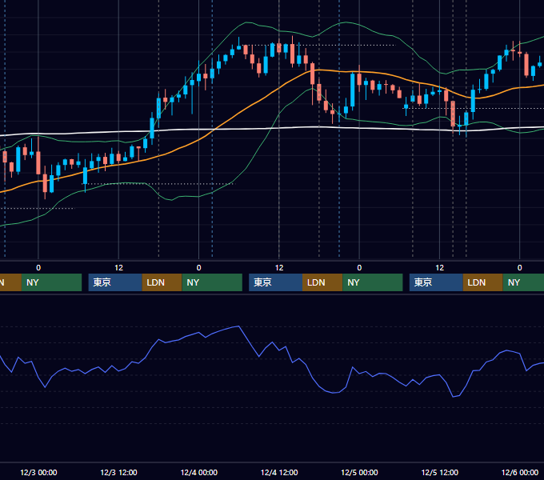Viewport: 544px width, 480px height.
Task: Click the 12/3 00:00 time axis label
Action: coord(38,472)
